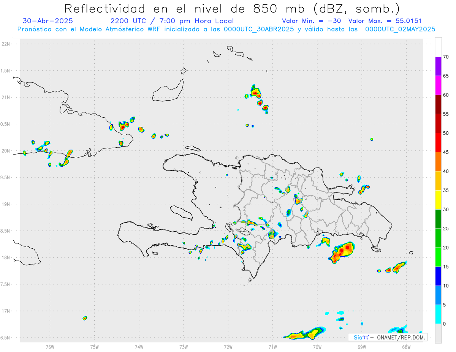Click the longitude axis label '70W'
The height and width of the screenshot is (352, 456).
point(317,347)
